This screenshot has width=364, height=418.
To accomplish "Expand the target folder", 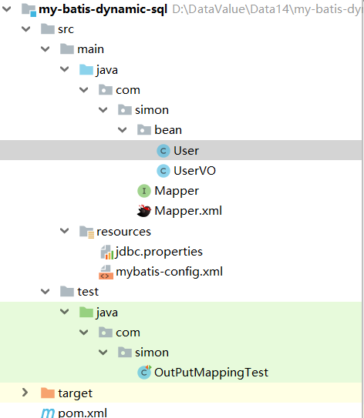I will click(x=25, y=393).
